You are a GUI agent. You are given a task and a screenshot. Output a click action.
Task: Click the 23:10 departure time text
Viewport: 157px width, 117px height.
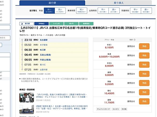(x=28, y=40)
